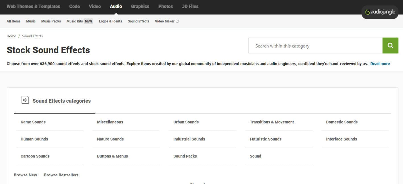Open the Interface Sounds category
The image size is (403, 184).
click(341, 139)
